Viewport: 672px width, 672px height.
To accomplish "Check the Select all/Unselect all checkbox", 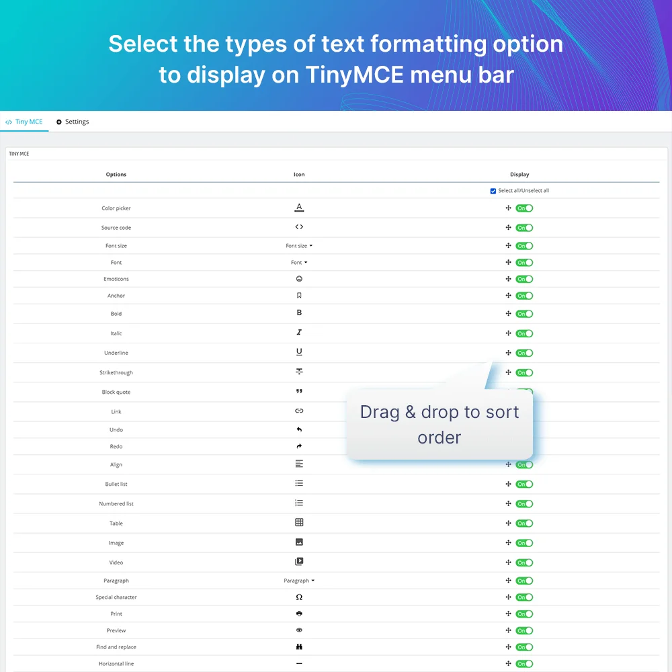I will coord(493,190).
